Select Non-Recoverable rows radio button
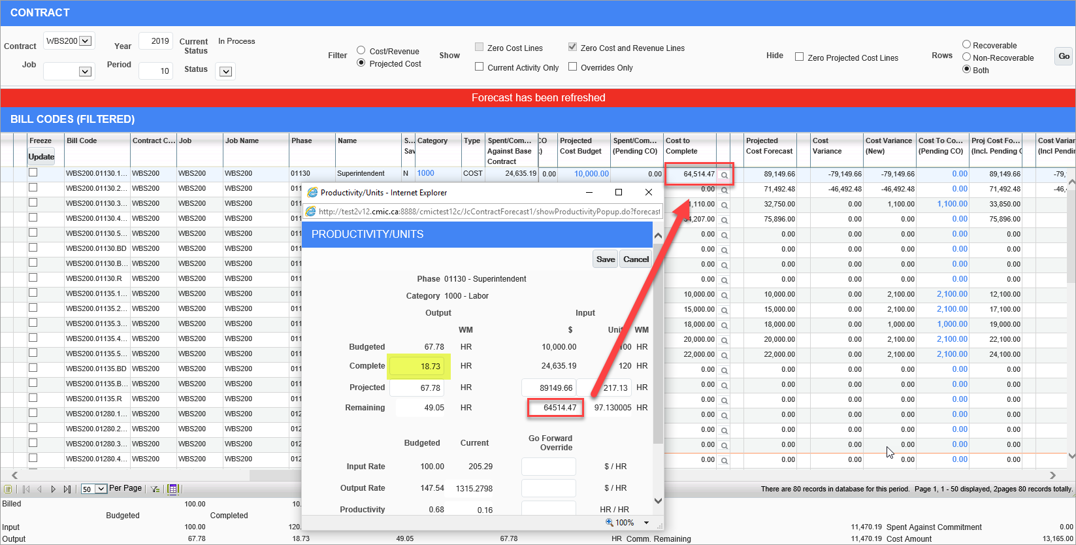1076x545 pixels. 966,57
